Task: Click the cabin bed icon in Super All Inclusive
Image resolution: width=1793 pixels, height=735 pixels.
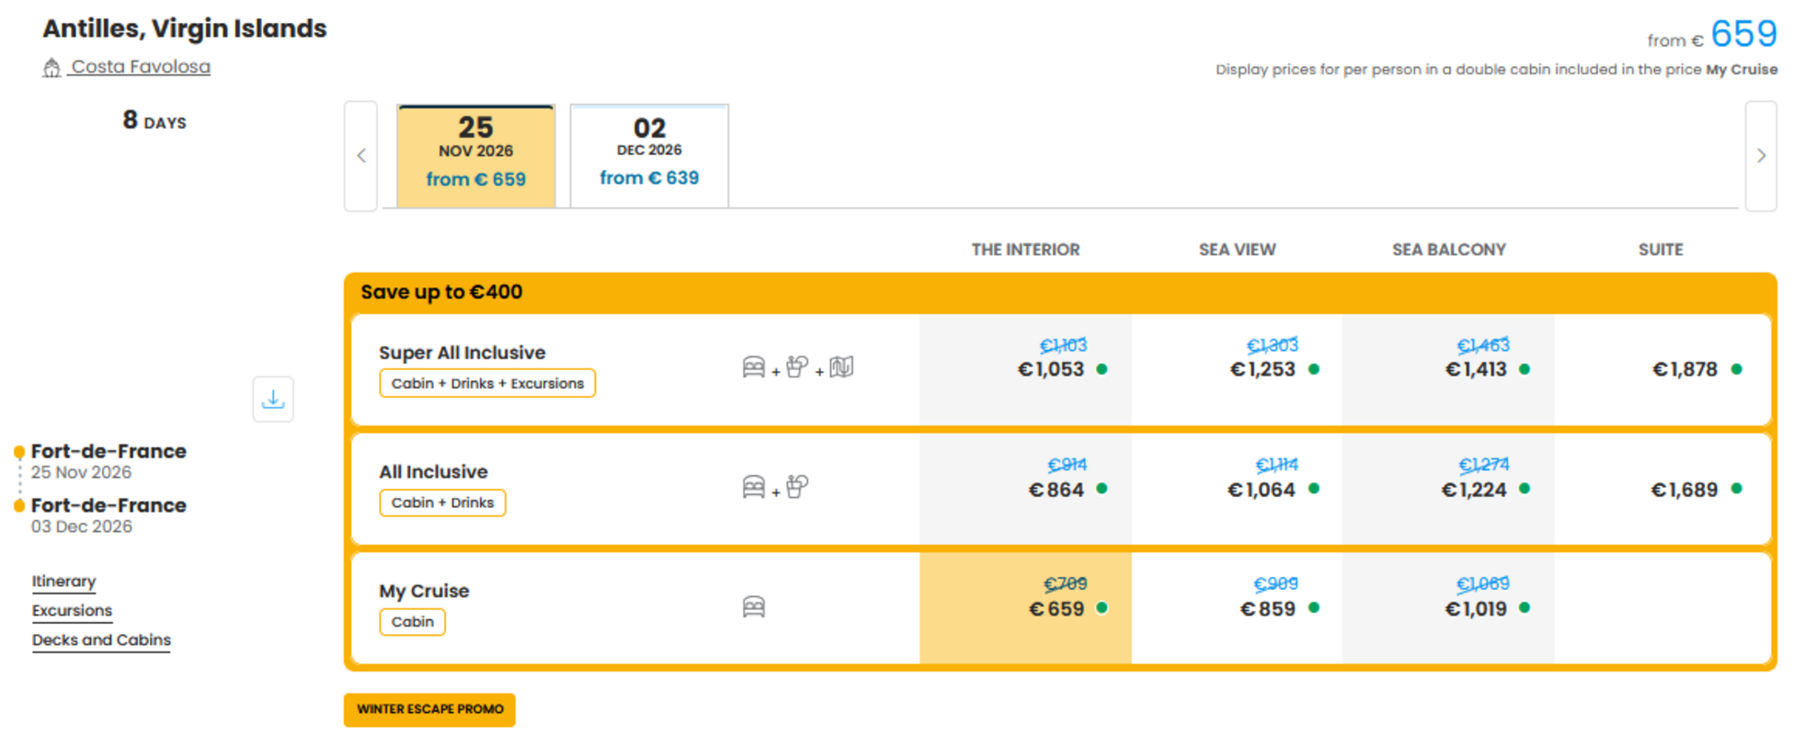Action: pos(754,367)
